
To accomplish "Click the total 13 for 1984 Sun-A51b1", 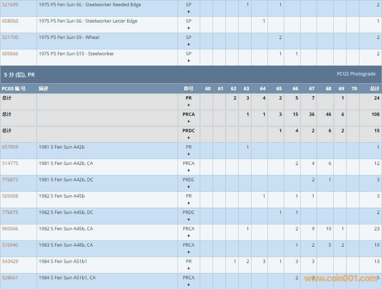I will [377, 261].
